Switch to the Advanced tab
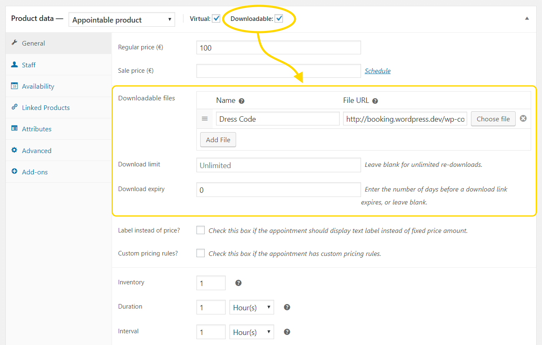The height and width of the screenshot is (345, 542). pos(59,151)
